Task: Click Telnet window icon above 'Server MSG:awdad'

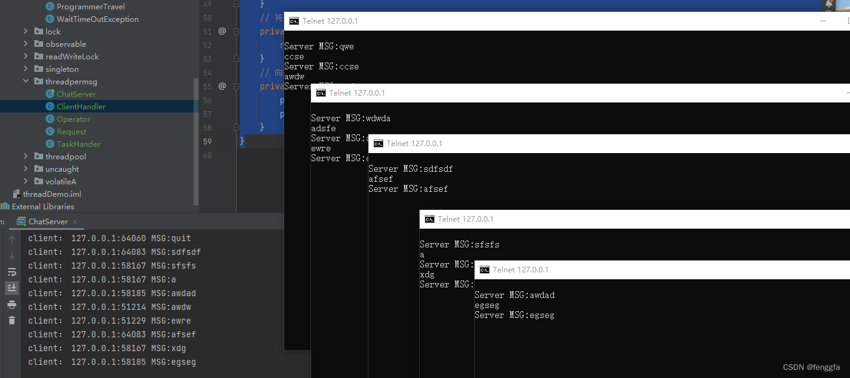Action: 484,270
